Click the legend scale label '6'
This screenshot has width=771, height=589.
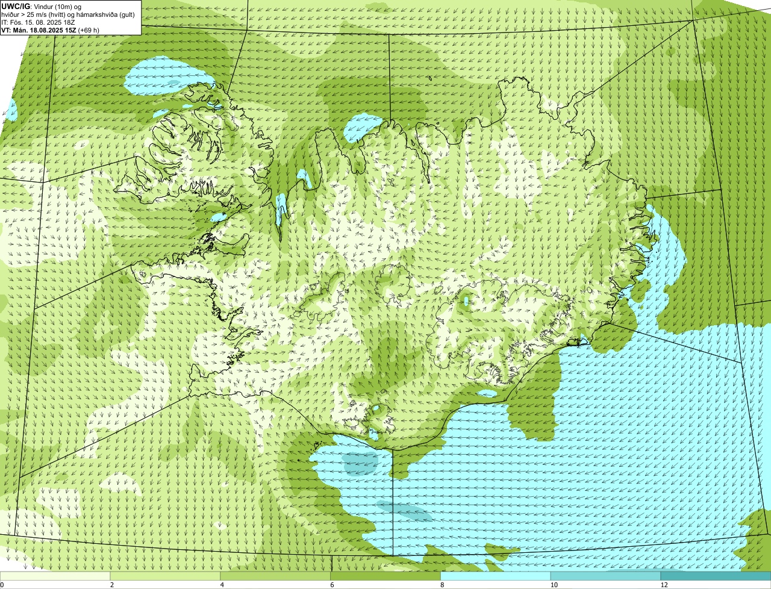332,585
